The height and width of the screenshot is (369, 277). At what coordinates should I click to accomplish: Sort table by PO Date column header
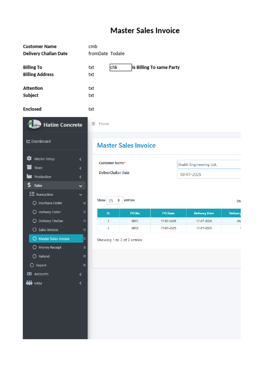tap(168, 213)
